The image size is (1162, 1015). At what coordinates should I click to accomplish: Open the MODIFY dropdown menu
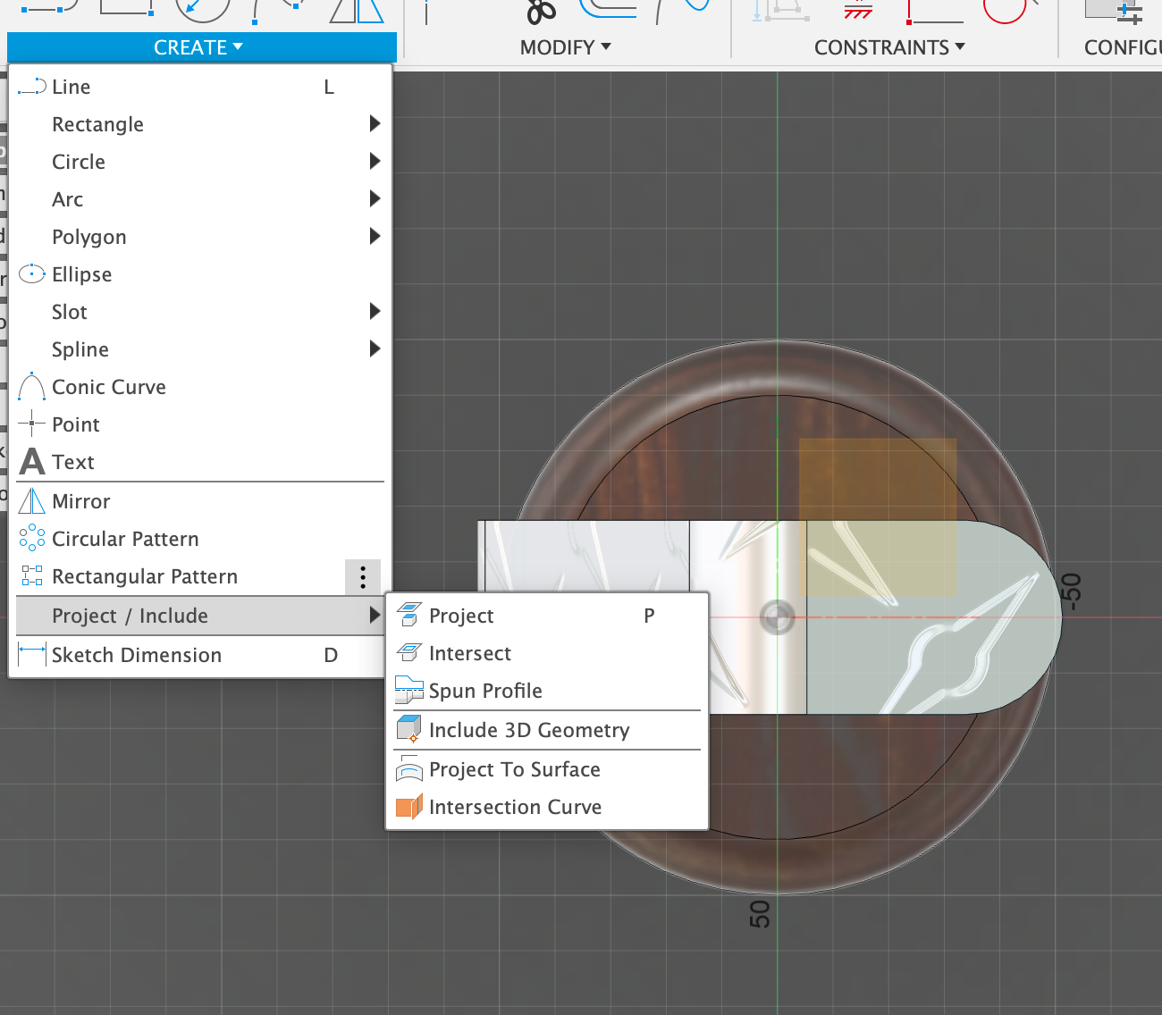pos(565,47)
